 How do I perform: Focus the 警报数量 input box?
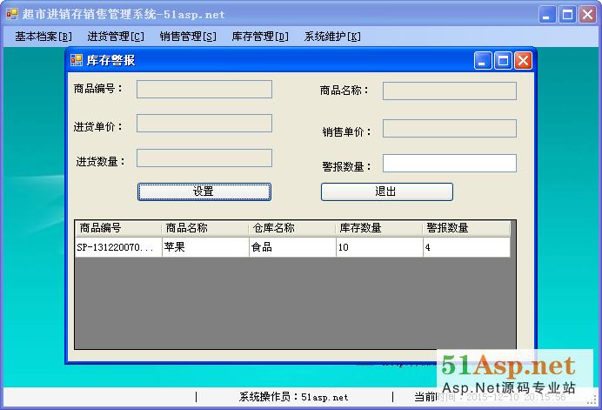(449, 164)
